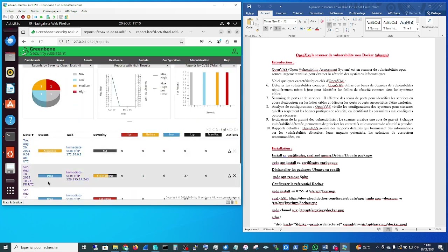
Task: Delete the 129.175.14.243 report row
Action: tap(234, 176)
